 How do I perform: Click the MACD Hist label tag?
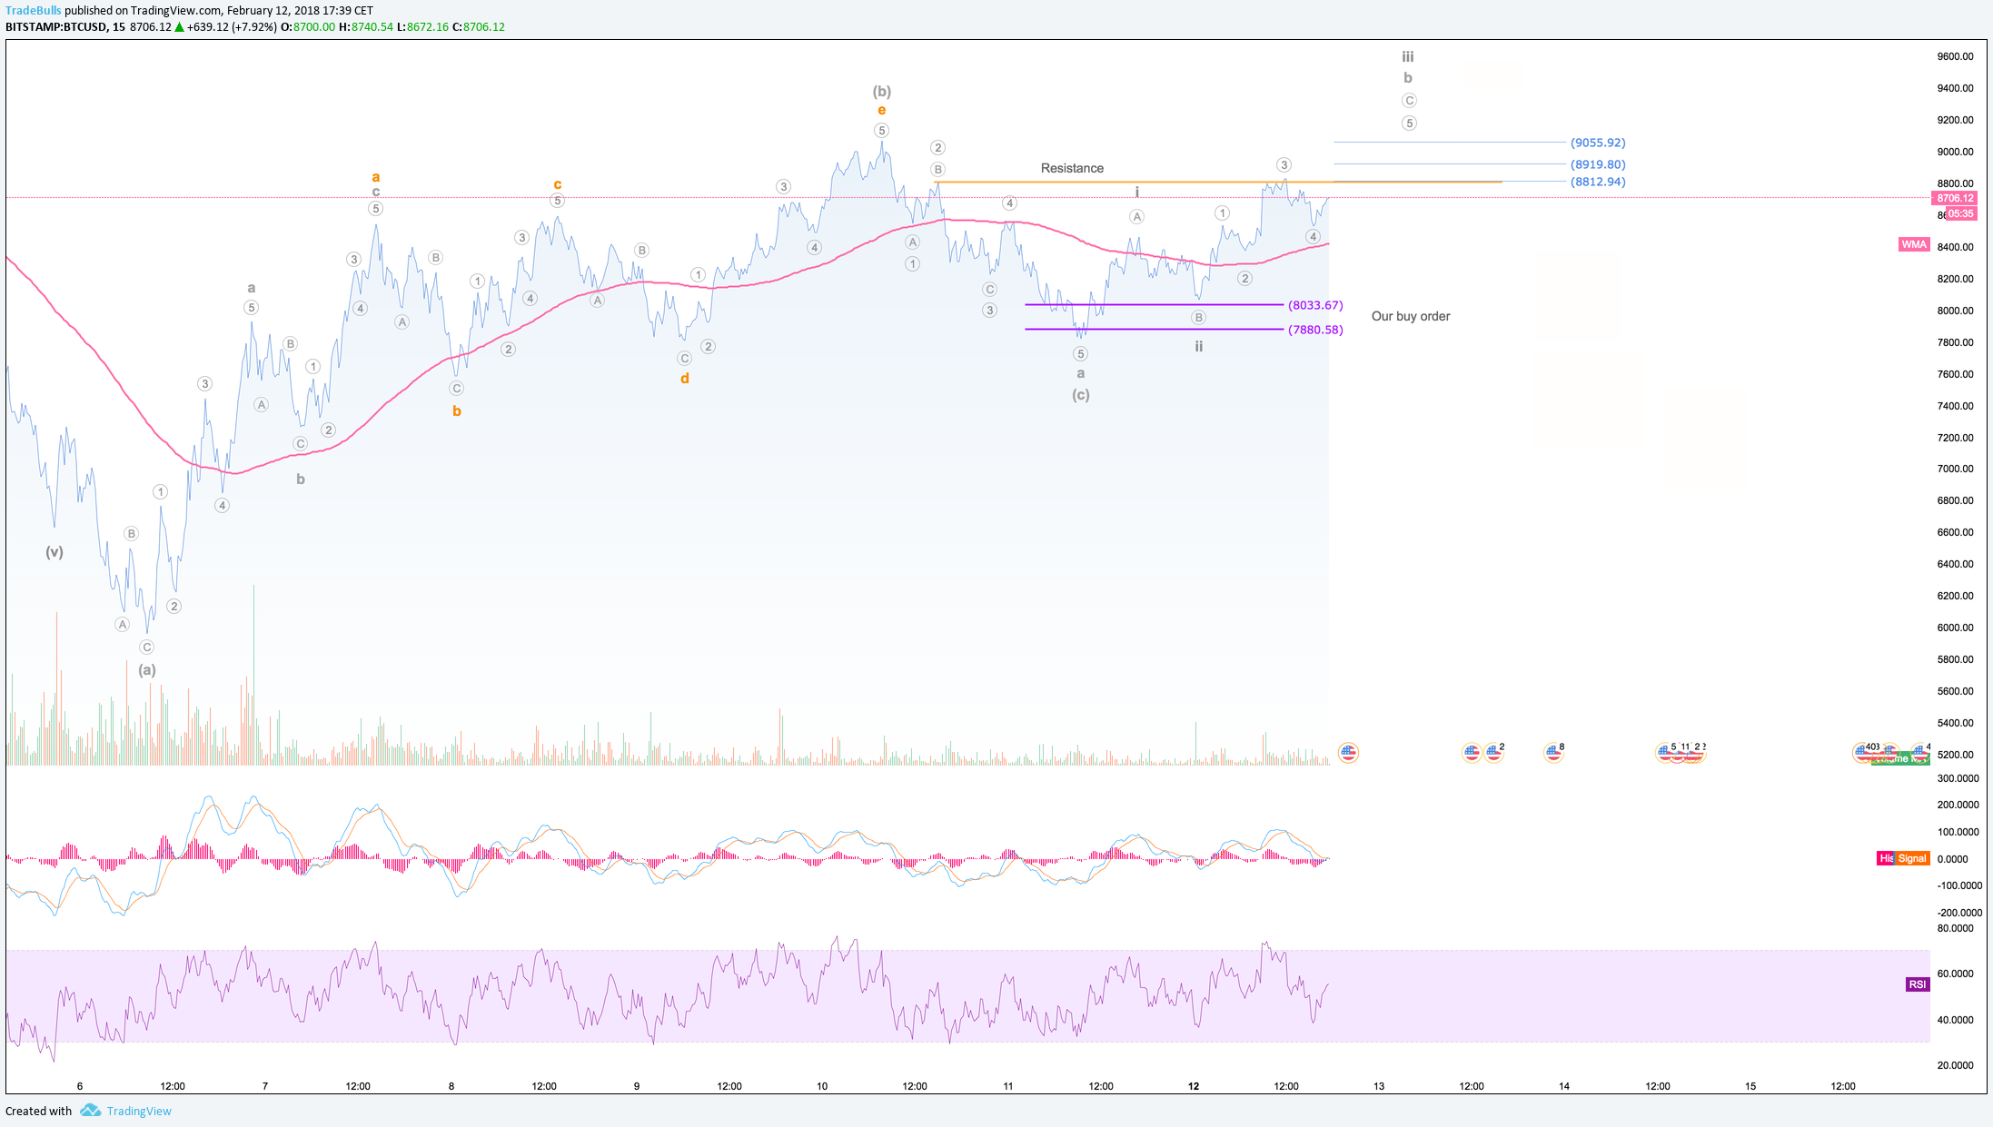(x=1886, y=858)
